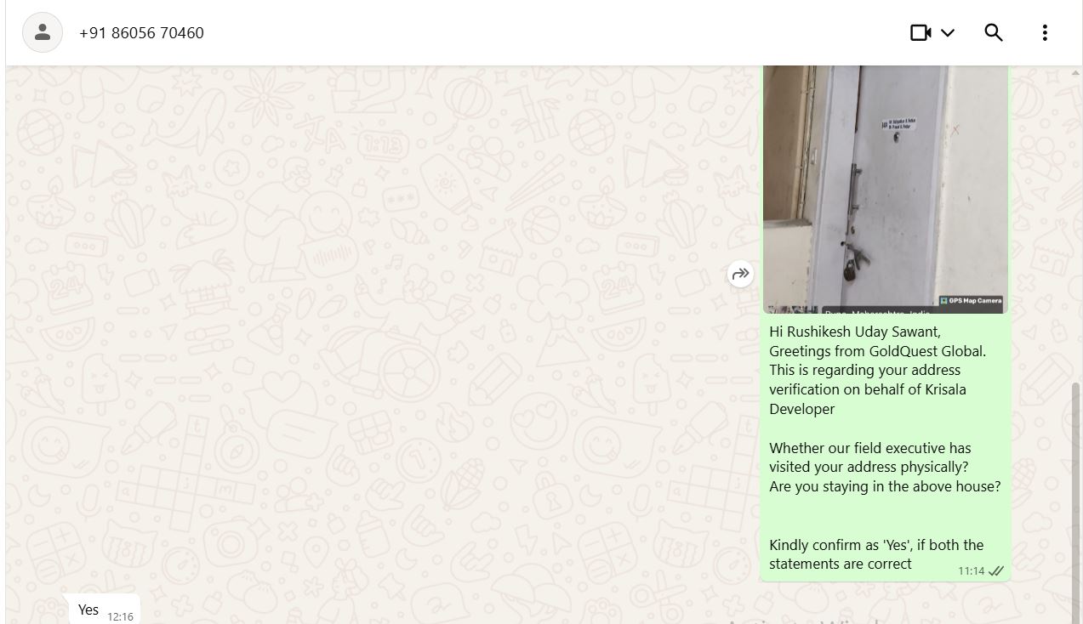
Task: Expand the call options chevron
Action: pos(948,33)
